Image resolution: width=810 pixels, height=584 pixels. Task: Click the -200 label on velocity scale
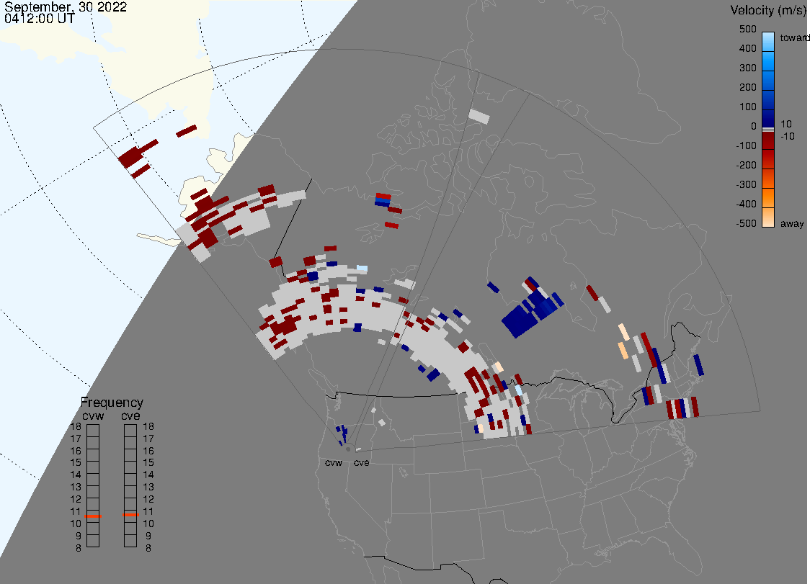click(x=746, y=165)
